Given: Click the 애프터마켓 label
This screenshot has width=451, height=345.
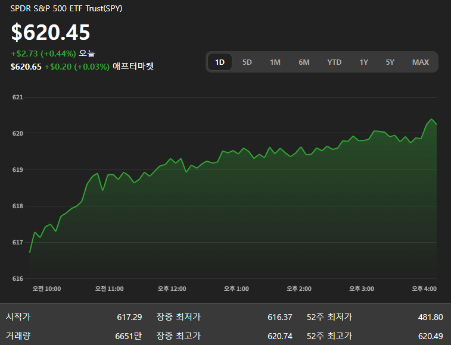Looking at the screenshot, I should pyautogui.click(x=133, y=67).
